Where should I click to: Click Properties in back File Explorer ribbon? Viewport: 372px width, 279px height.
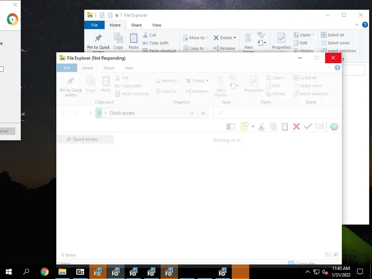(282, 41)
